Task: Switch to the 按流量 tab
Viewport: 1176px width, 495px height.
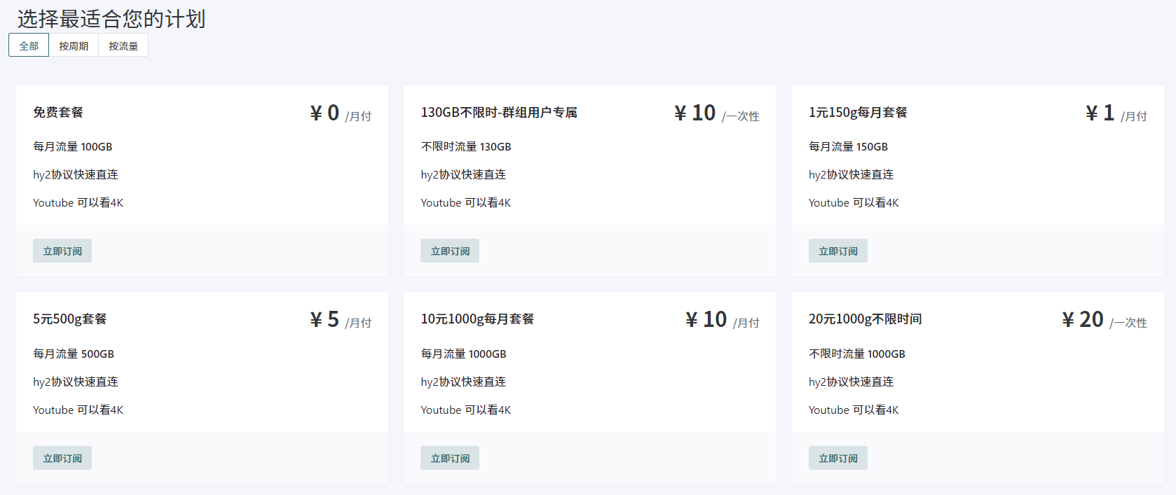Action: click(123, 46)
